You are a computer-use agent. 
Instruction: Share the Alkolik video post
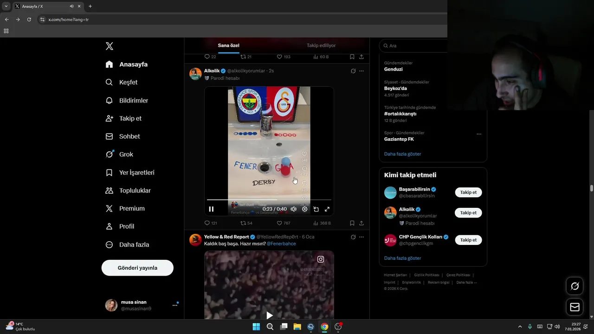(x=362, y=223)
